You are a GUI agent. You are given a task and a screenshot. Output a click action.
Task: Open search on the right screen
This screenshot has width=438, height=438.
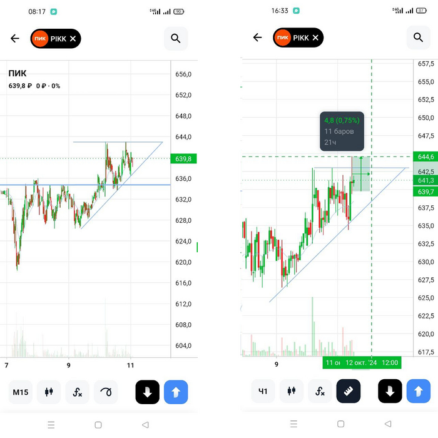[418, 38]
